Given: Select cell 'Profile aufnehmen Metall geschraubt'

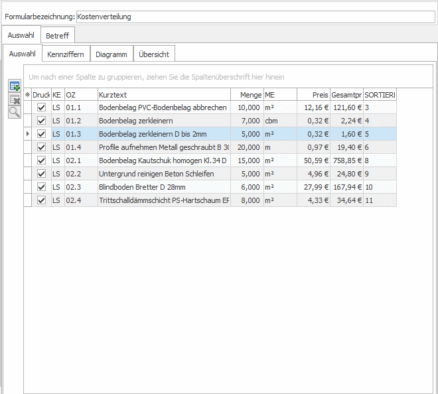Looking at the screenshot, I should (x=164, y=147).
